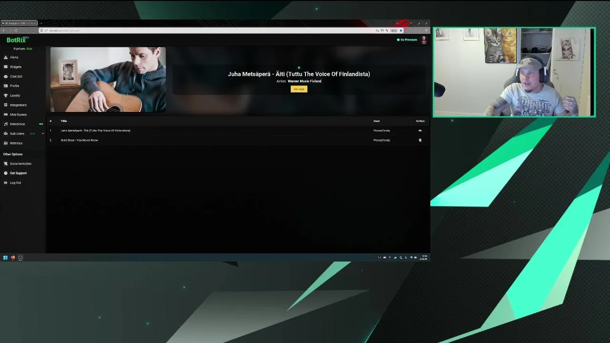This screenshot has width=610, height=343.
Task: Open a new browser tab with plus
Action: 41,23
